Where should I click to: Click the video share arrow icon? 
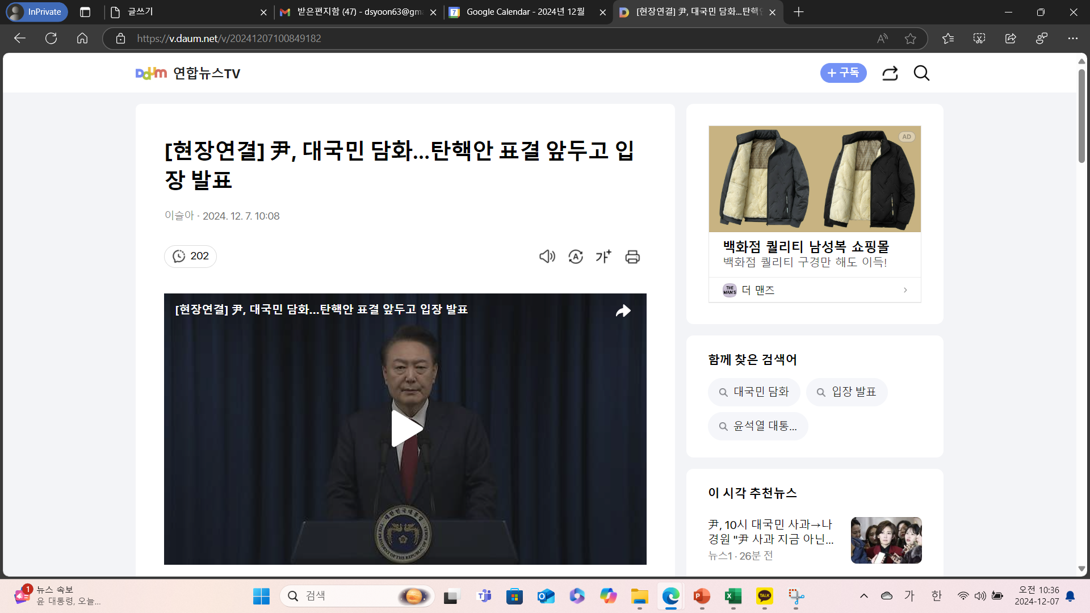(x=623, y=310)
